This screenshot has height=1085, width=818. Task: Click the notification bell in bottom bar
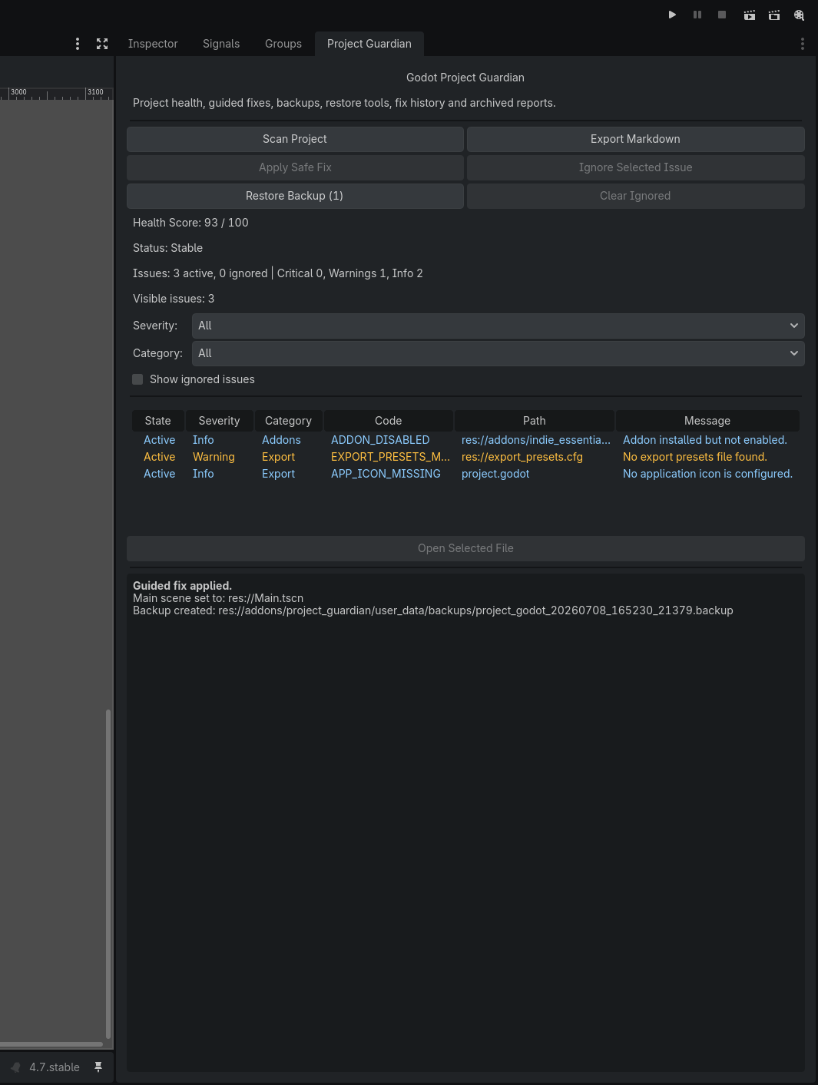point(15,1067)
